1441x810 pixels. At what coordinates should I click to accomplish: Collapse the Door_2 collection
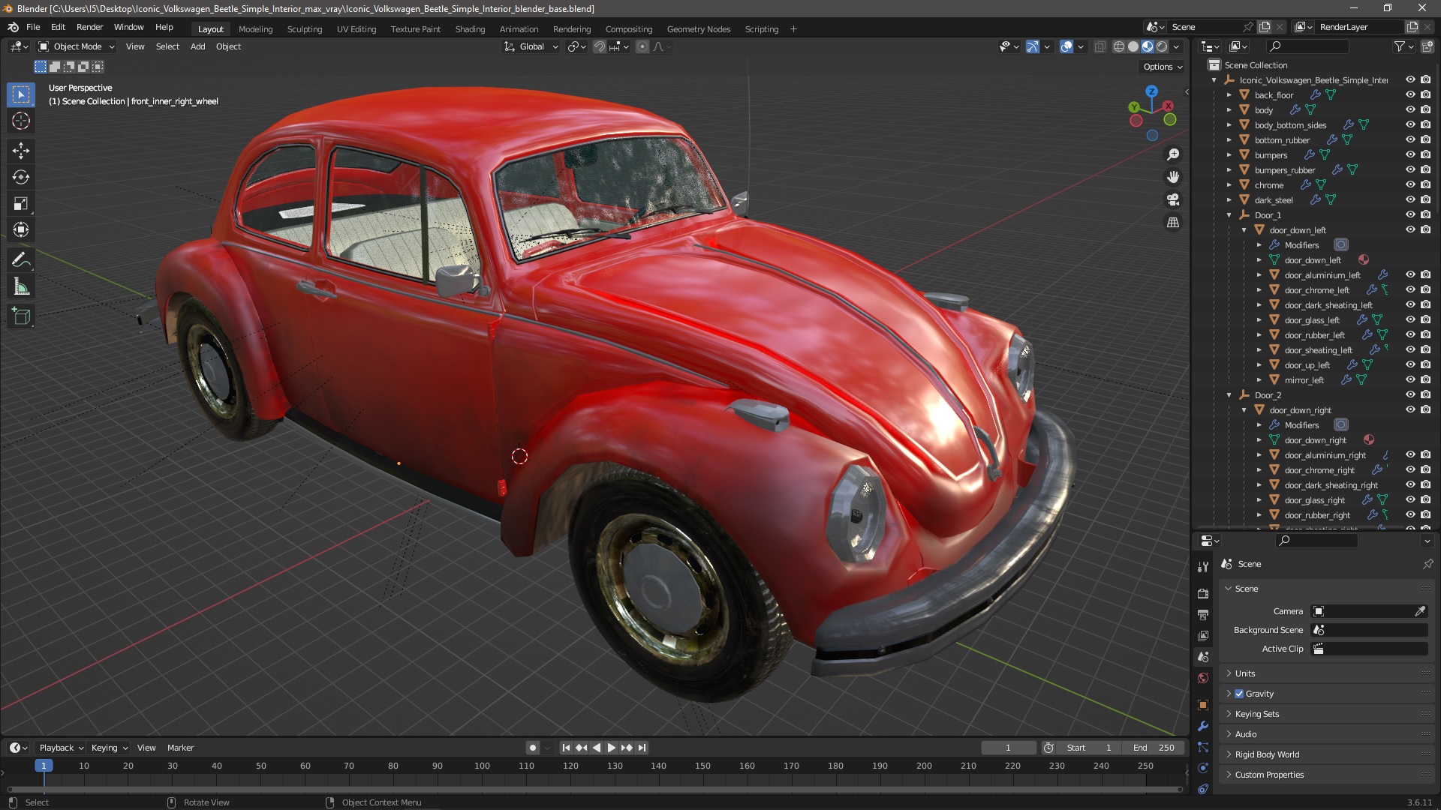pyautogui.click(x=1229, y=395)
